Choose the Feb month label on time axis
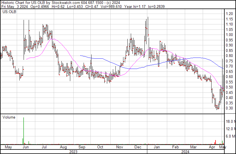Image resolution: width=236 pixels, height=154 pixels. click(175, 147)
